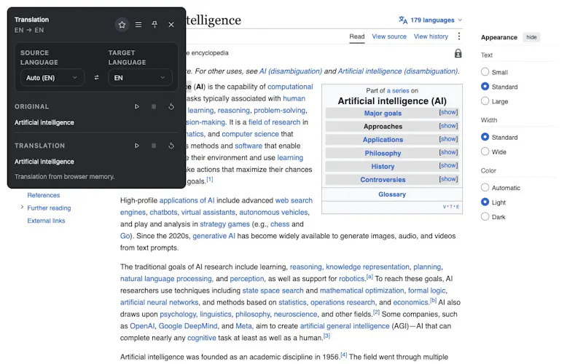This screenshot has width=583, height=364.
Task: Follow the web search link
Action: click(x=294, y=200)
